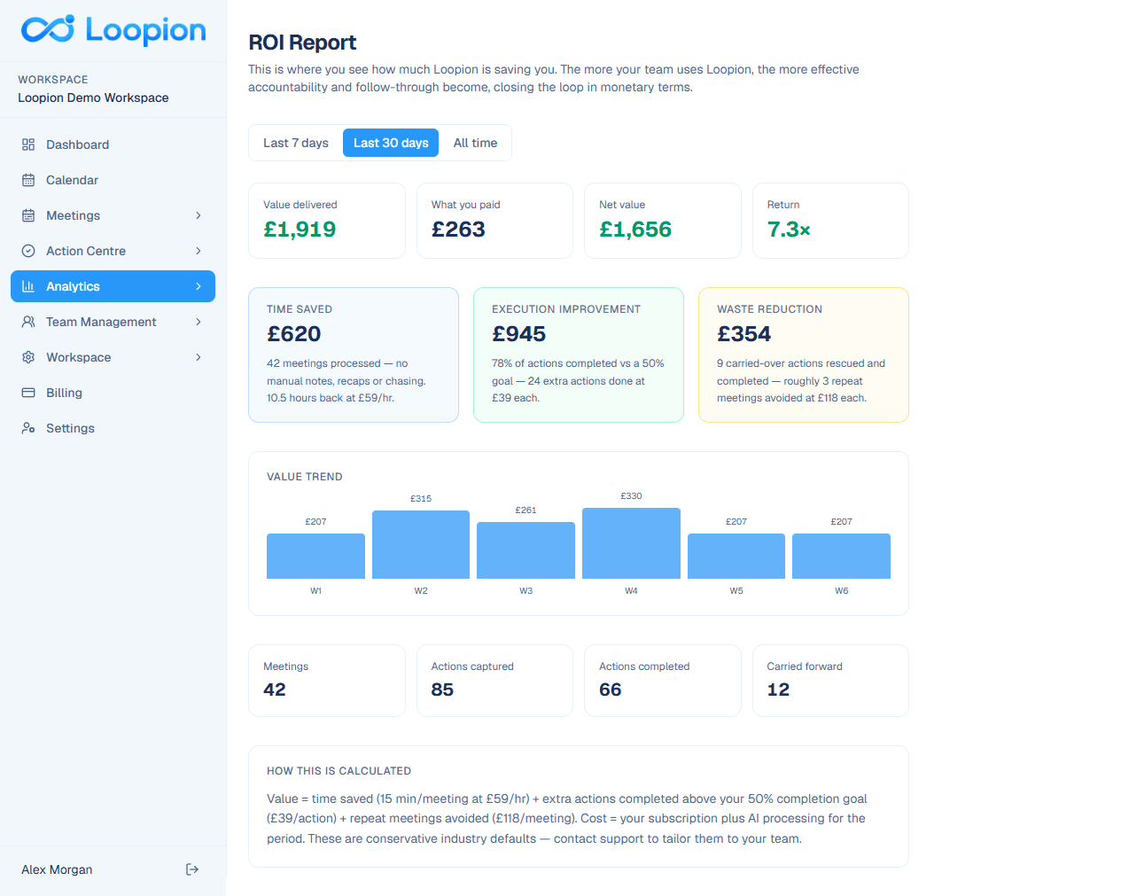This screenshot has height=896, width=1121.
Task: Switch to Last 7 days
Action: pyautogui.click(x=296, y=143)
